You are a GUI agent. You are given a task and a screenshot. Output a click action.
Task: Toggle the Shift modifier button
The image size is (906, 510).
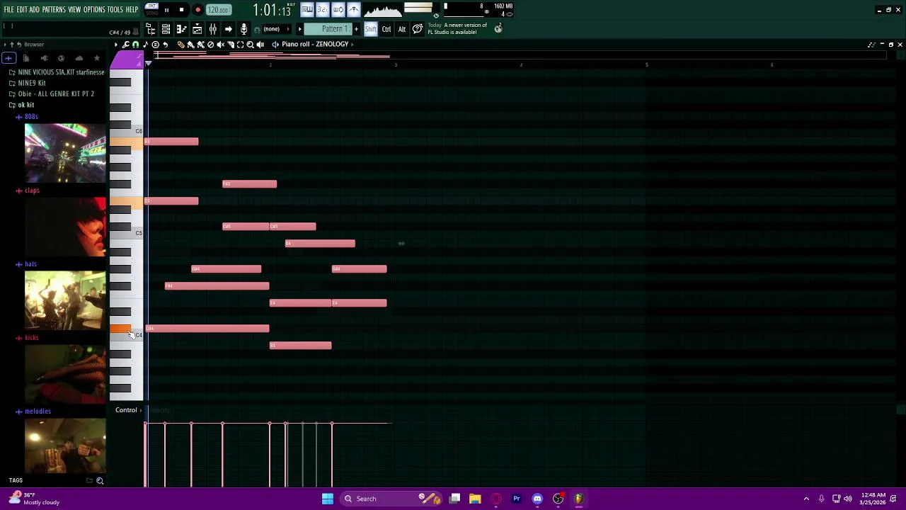[x=370, y=29]
